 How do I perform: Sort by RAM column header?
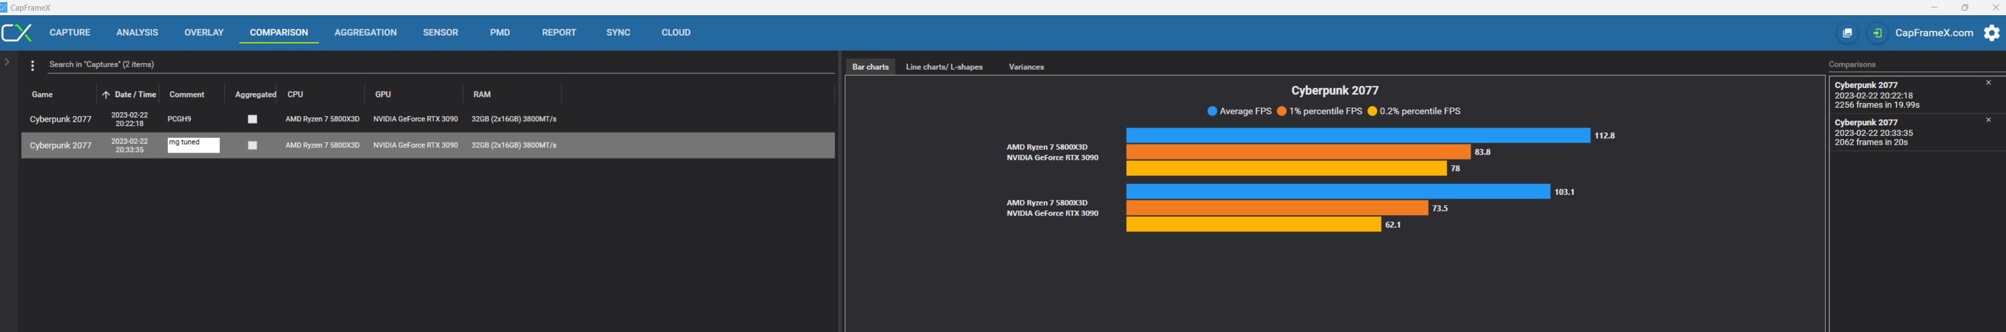coord(482,95)
